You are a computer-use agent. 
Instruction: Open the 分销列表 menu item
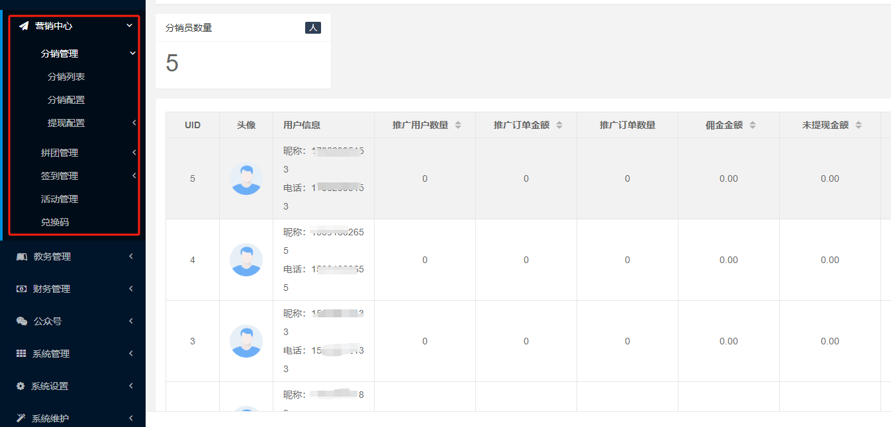[66, 77]
